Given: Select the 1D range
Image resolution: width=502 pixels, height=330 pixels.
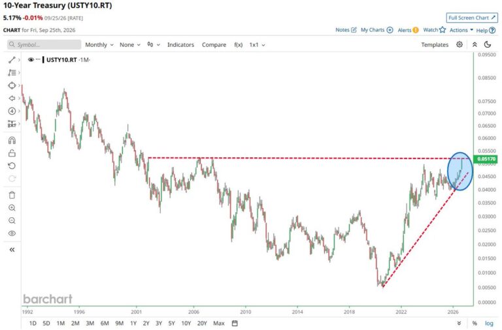Looking at the screenshot, I should coord(33,323).
